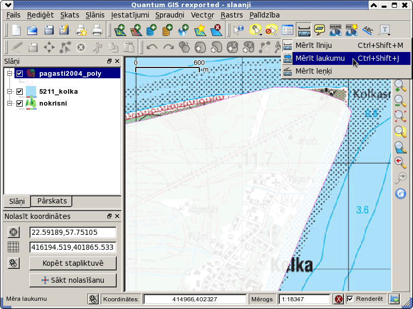Click the Mērogs scale field 1:18347
This screenshot has width=413, height=309.
(x=305, y=299)
